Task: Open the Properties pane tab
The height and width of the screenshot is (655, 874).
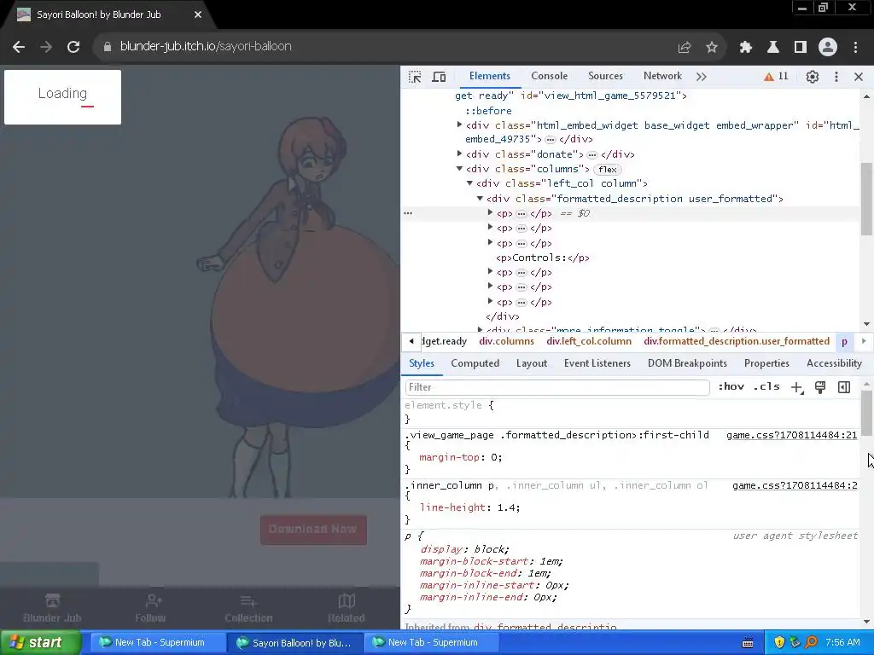Action: 766,363
